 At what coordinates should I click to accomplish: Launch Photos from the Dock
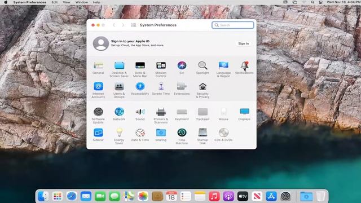point(143,196)
